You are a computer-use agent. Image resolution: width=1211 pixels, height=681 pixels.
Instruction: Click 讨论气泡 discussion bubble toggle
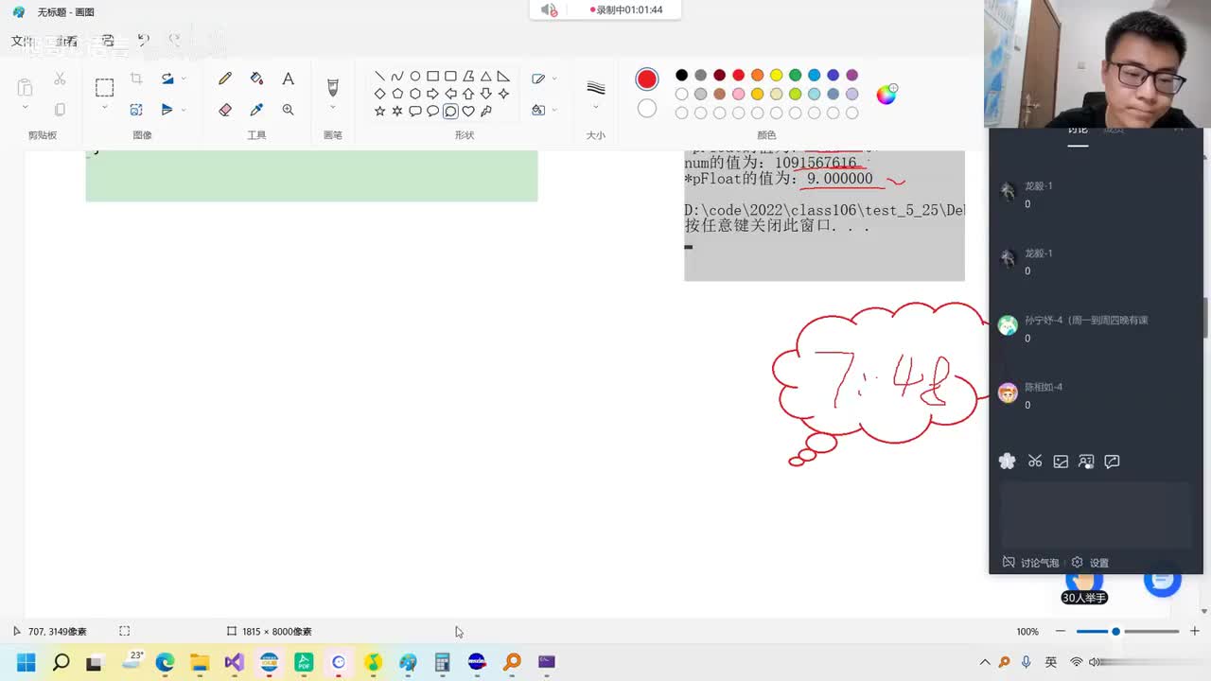pyautogui.click(x=1030, y=563)
